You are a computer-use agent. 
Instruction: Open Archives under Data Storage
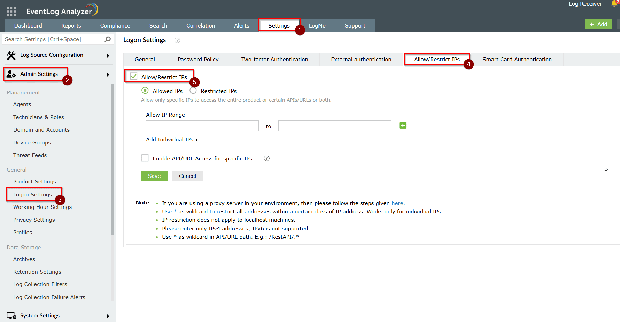(x=24, y=259)
